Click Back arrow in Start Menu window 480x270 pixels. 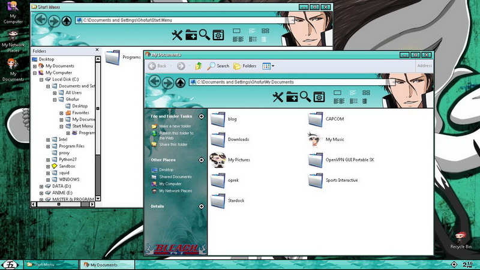tap(40, 19)
